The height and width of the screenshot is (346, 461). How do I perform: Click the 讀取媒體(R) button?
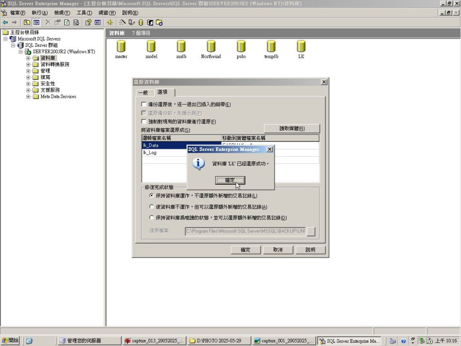click(292, 128)
